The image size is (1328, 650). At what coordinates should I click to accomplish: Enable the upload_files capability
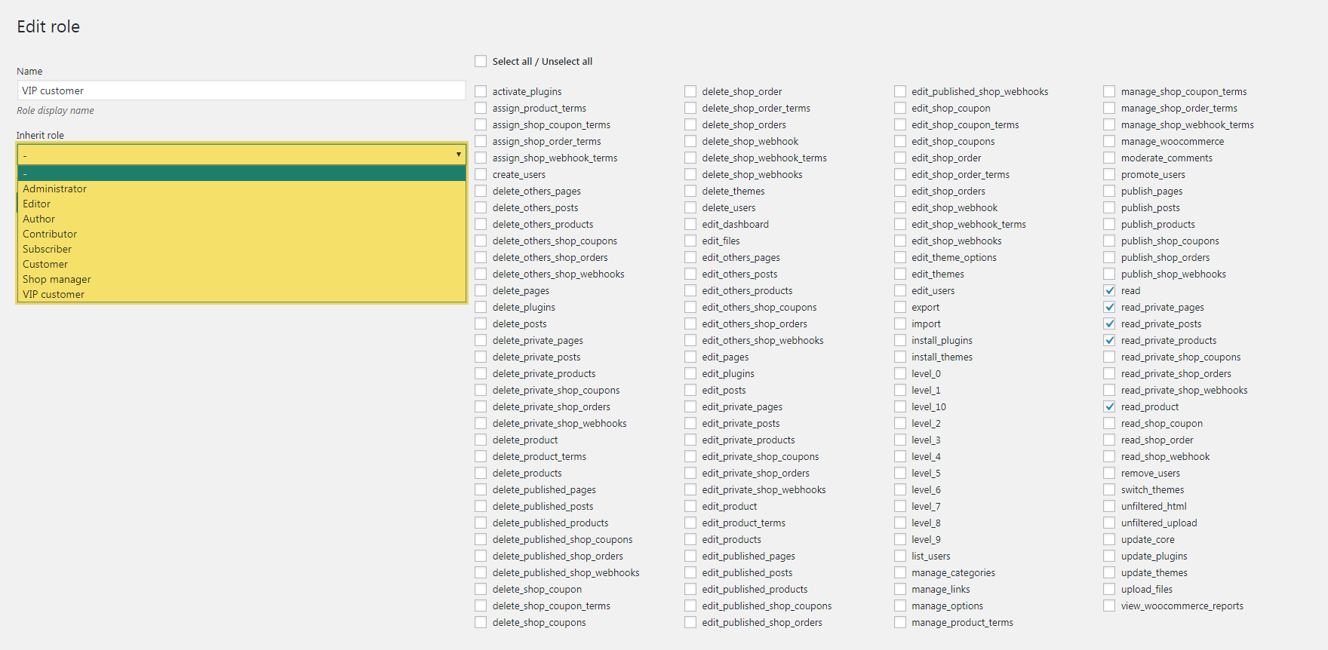click(x=1109, y=589)
